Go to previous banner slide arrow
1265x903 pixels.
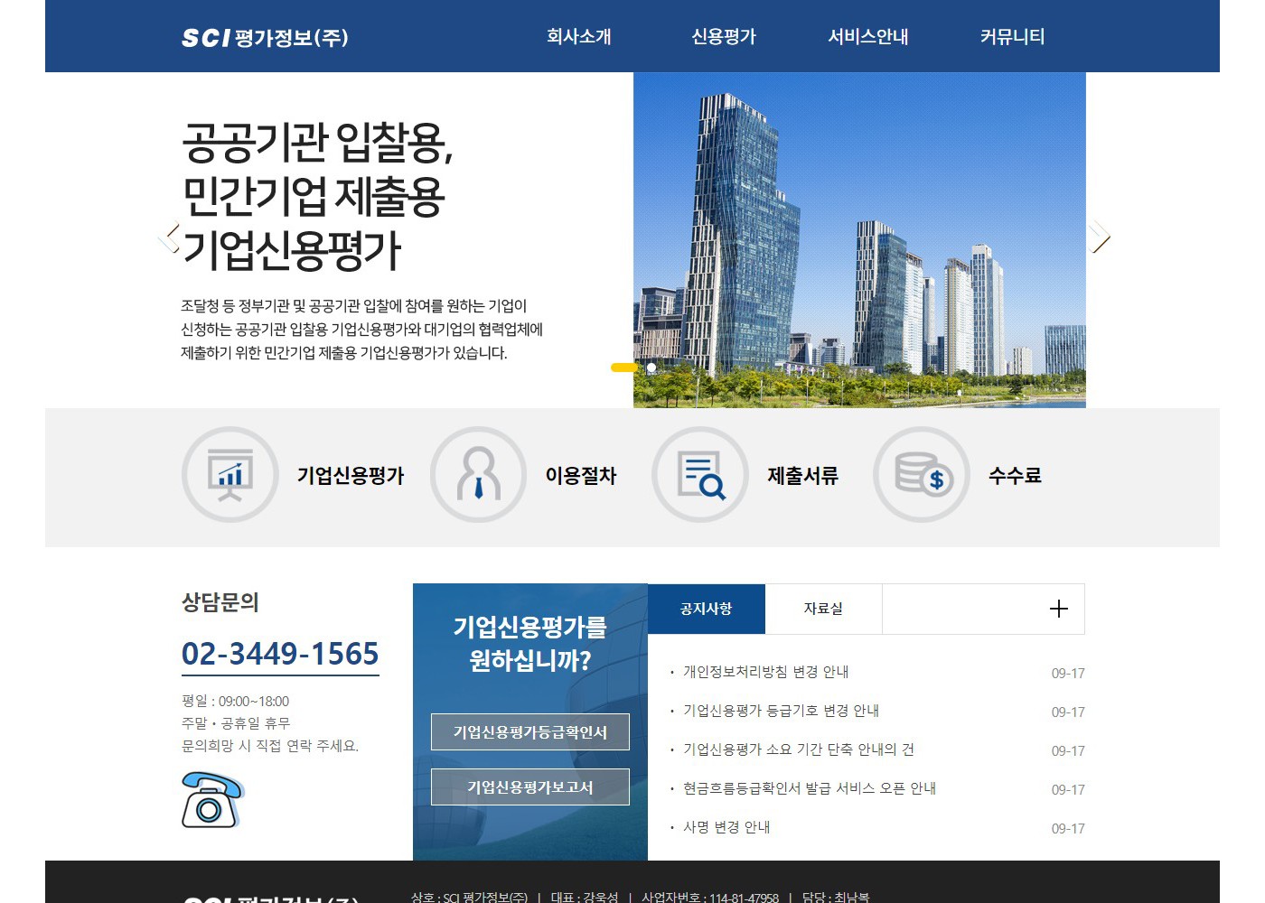coord(170,237)
